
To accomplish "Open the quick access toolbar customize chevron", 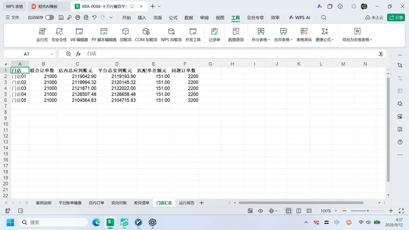I will click(x=111, y=17).
